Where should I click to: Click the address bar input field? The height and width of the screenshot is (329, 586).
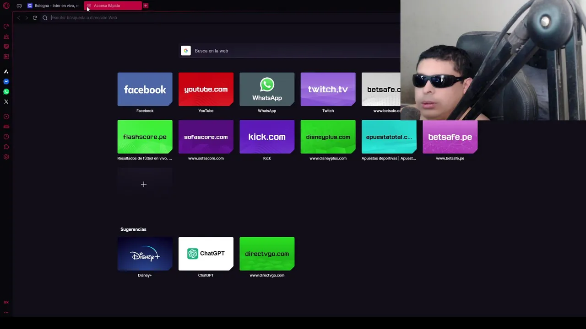click(224, 18)
